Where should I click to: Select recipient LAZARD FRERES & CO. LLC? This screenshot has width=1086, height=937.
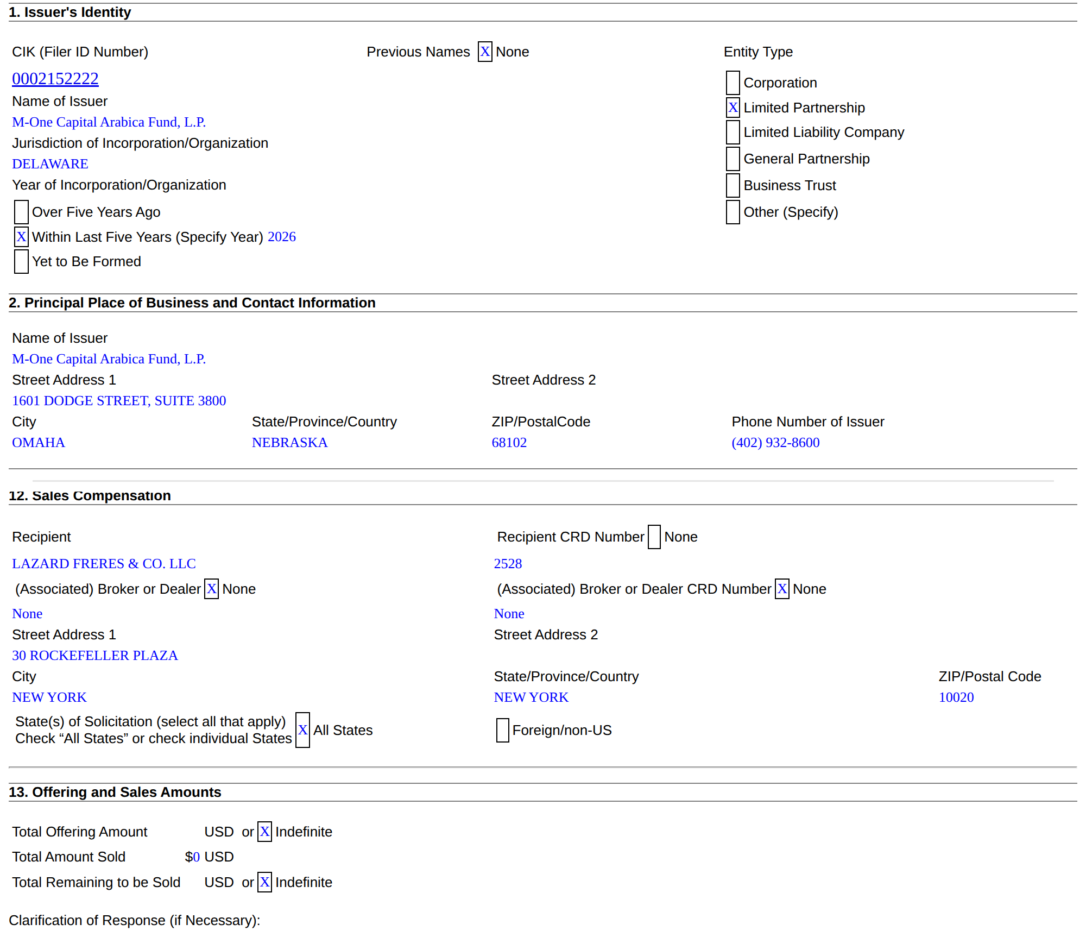coord(104,564)
